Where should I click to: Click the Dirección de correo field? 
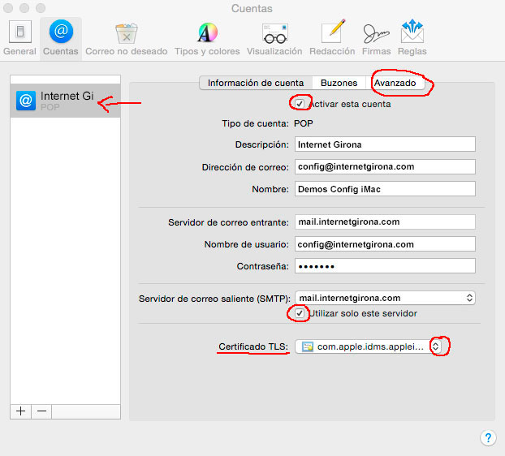tap(385, 166)
